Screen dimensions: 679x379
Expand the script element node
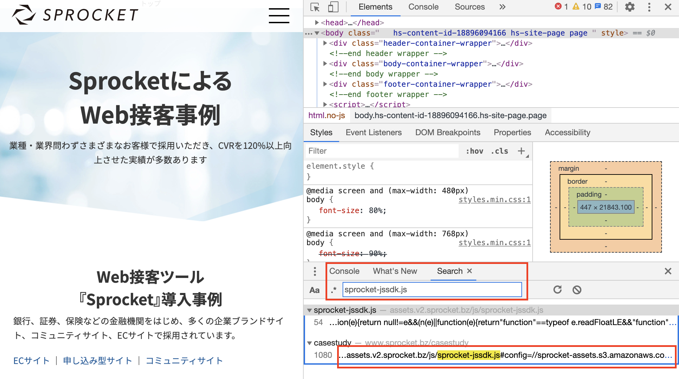click(325, 104)
